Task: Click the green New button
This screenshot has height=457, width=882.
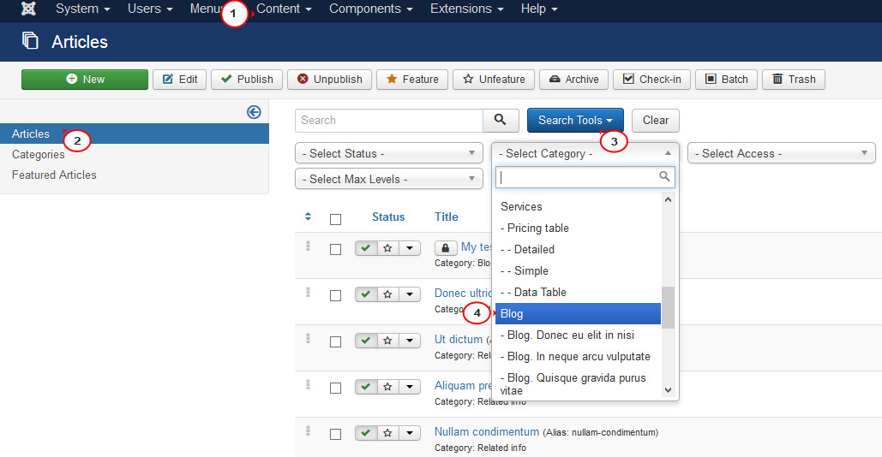Action: [85, 79]
